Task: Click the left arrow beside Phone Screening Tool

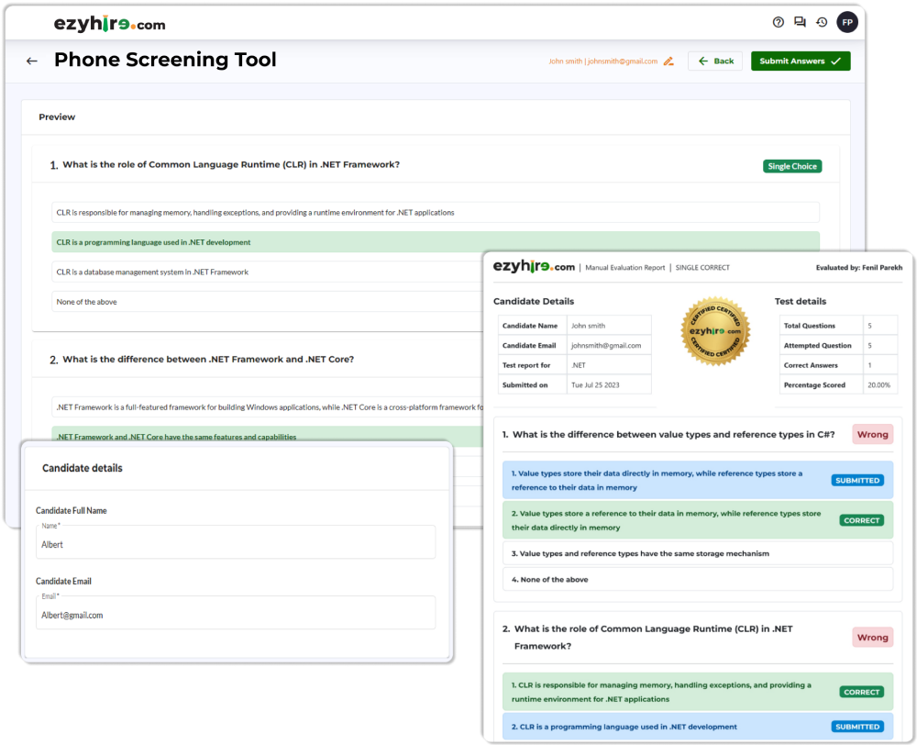Action: (x=32, y=61)
